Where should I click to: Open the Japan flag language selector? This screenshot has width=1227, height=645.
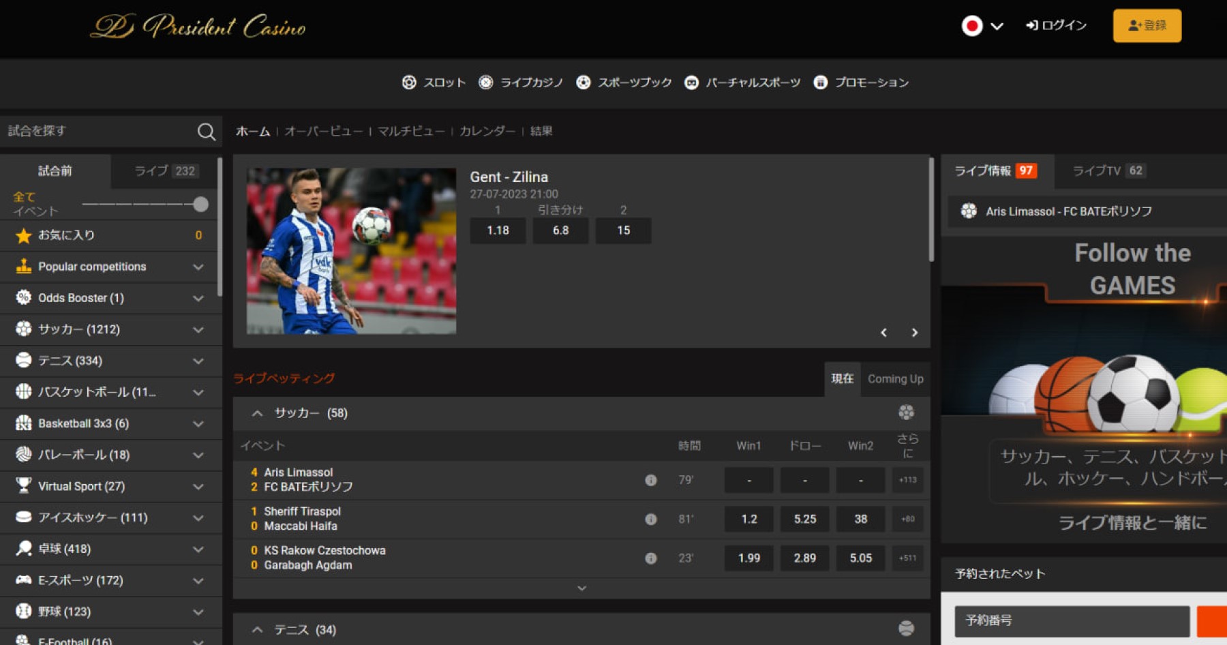pyautogui.click(x=982, y=26)
